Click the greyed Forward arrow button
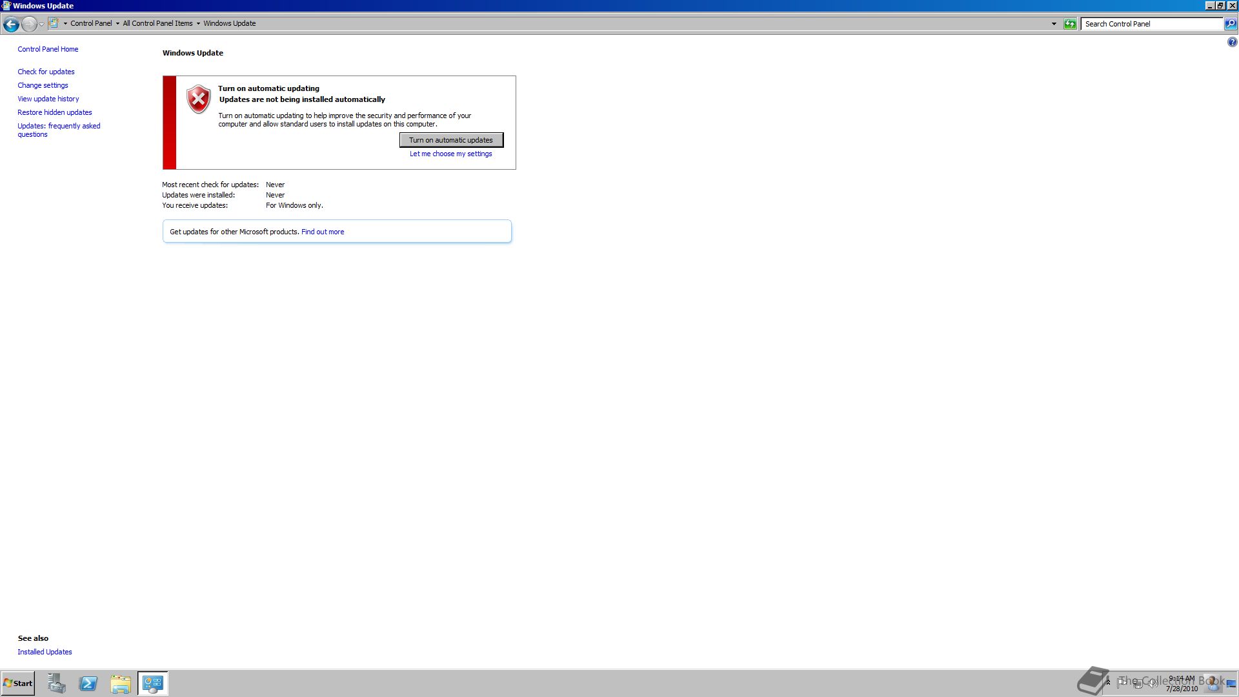This screenshot has height=697, width=1239. click(29, 24)
